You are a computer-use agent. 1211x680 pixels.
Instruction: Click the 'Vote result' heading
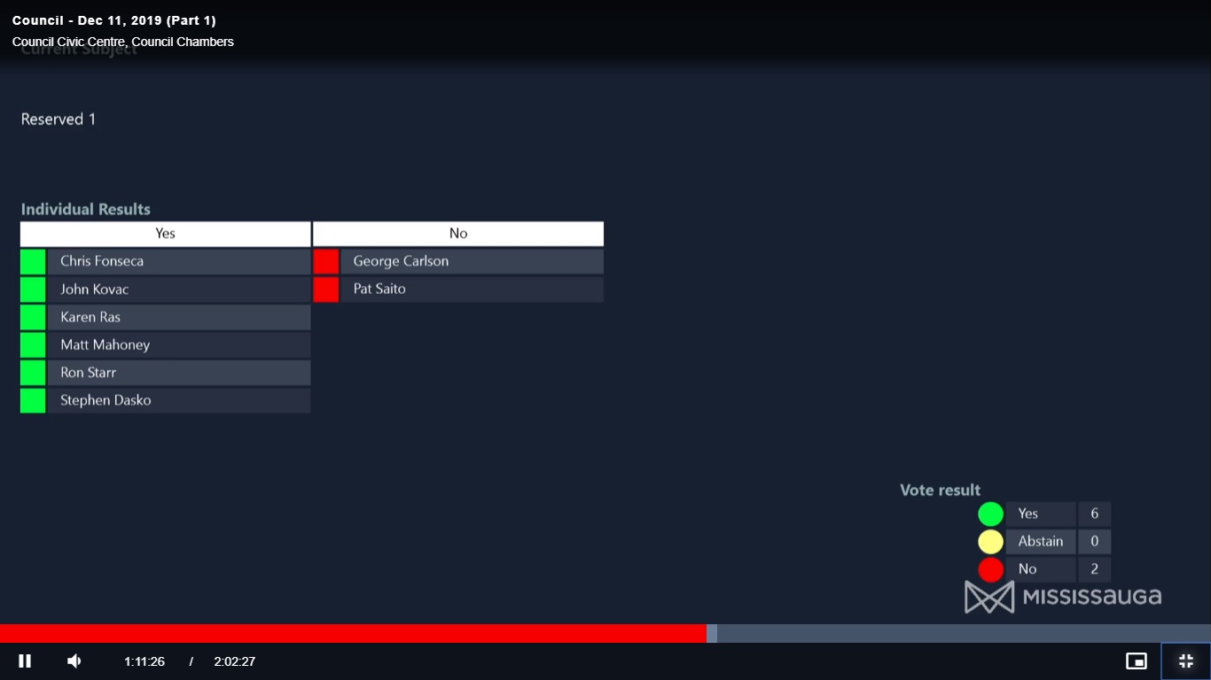point(941,490)
